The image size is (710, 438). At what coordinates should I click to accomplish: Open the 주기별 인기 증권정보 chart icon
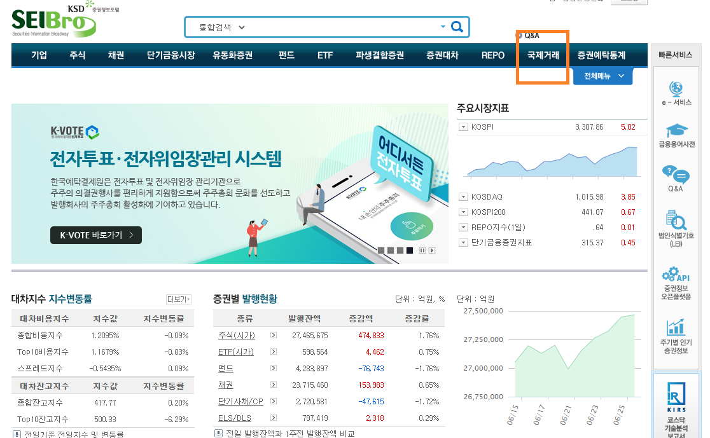[x=676, y=327]
